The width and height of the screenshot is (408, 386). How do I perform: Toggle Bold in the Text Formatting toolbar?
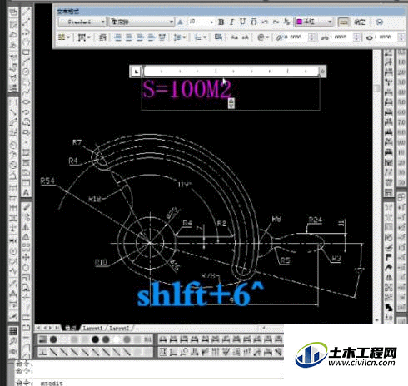click(x=221, y=22)
